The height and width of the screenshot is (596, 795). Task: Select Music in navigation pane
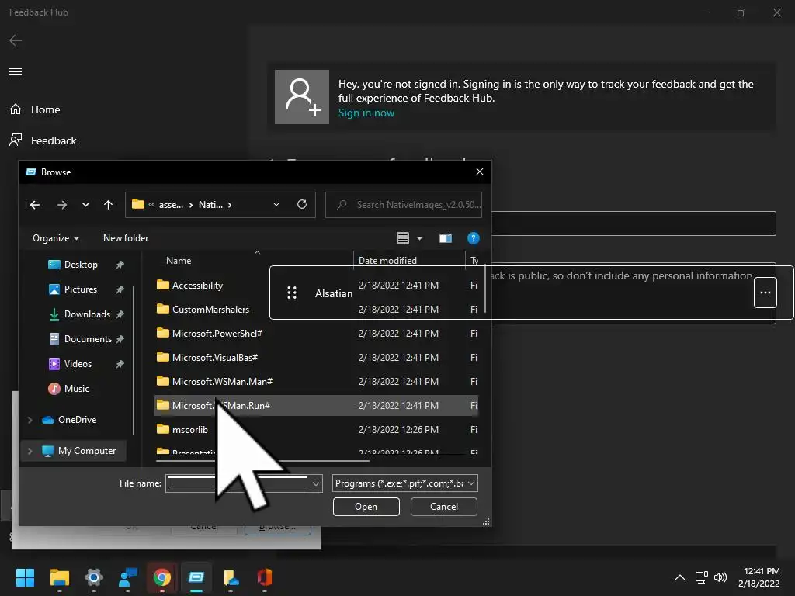coord(76,389)
